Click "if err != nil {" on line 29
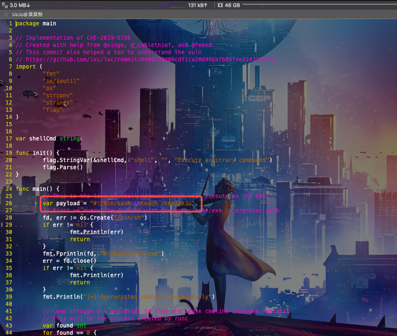397x336 pixels. [68, 225]
